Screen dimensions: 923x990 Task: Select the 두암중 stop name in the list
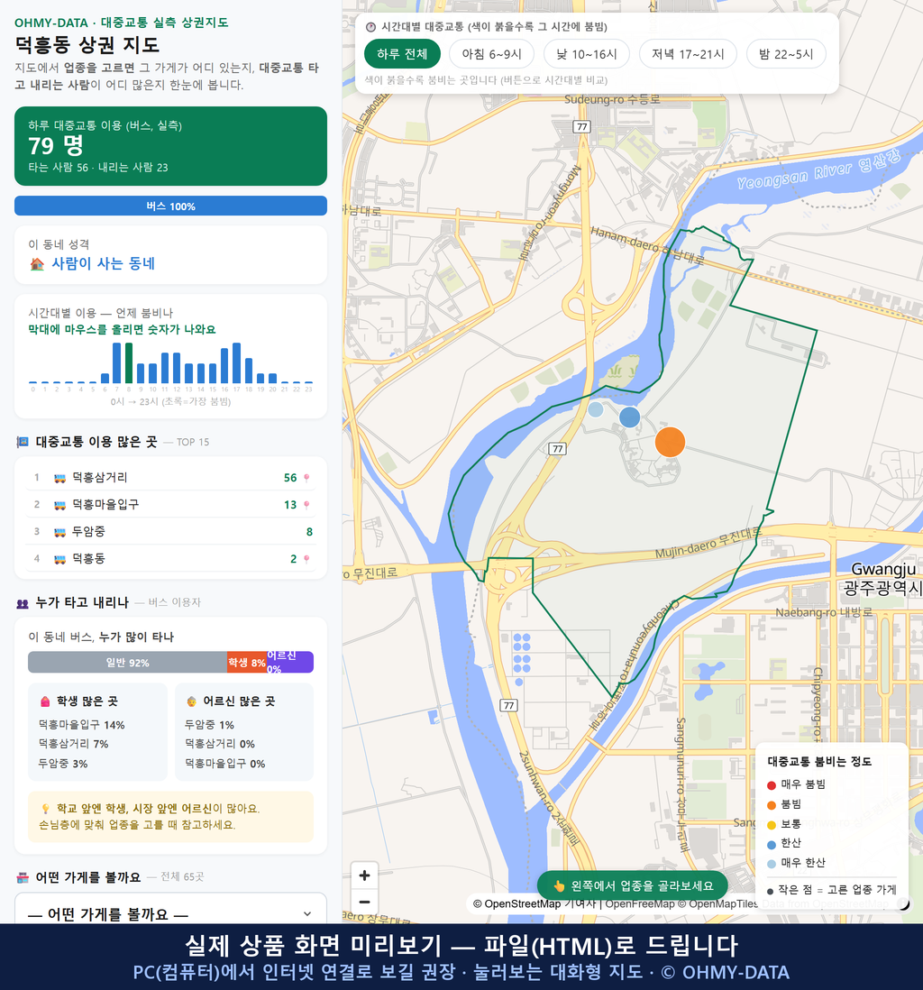[x=88, y=532]
